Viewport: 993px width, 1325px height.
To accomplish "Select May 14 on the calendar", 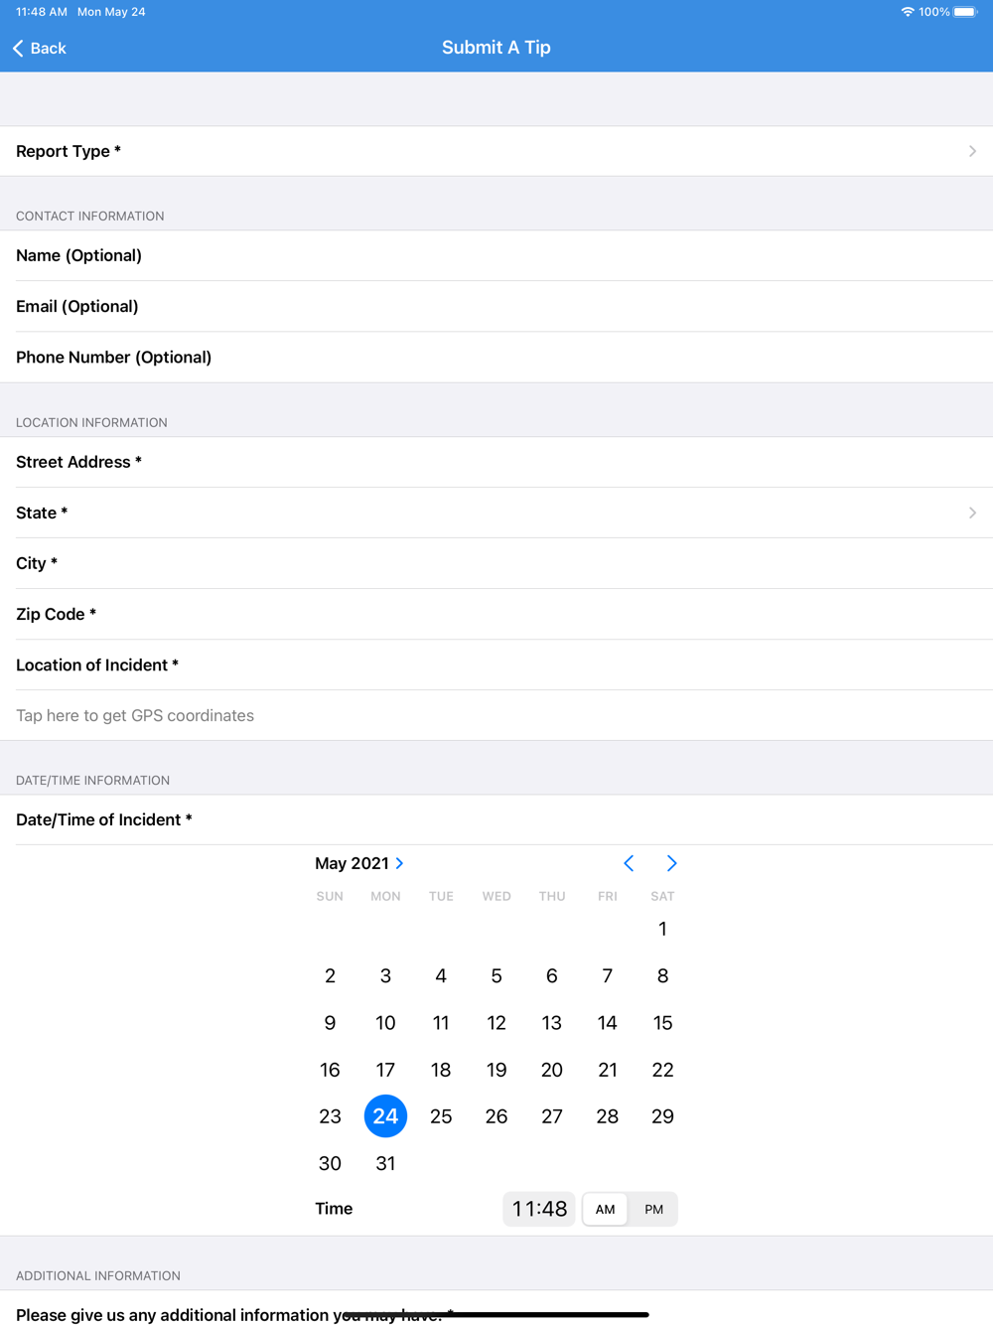I will 608,1022.
